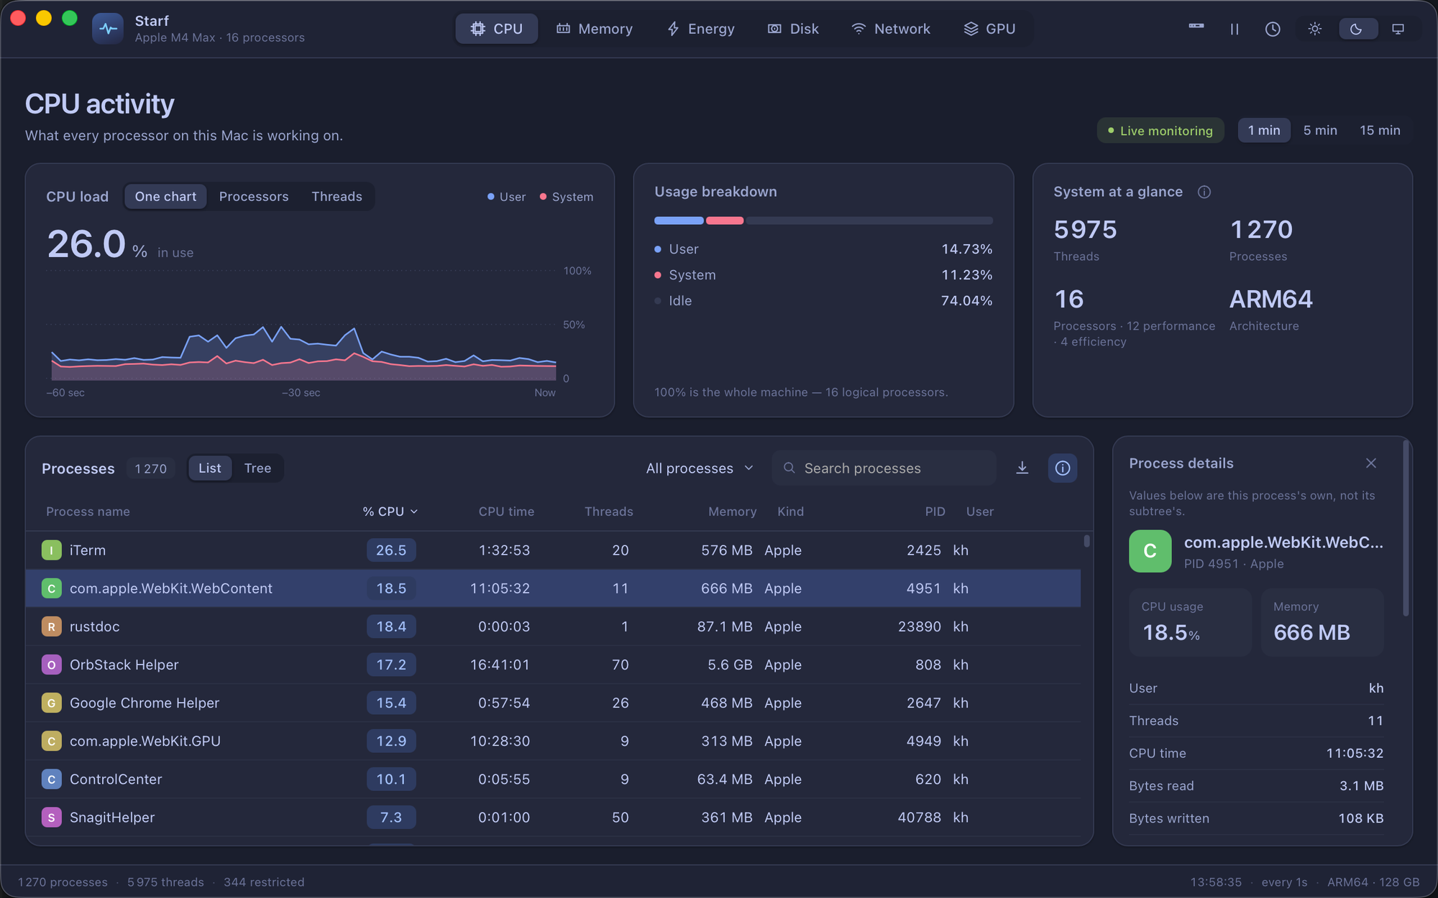Click the SnagitHelper process icon
The image size is (1438, 898).
click(51, 817)
